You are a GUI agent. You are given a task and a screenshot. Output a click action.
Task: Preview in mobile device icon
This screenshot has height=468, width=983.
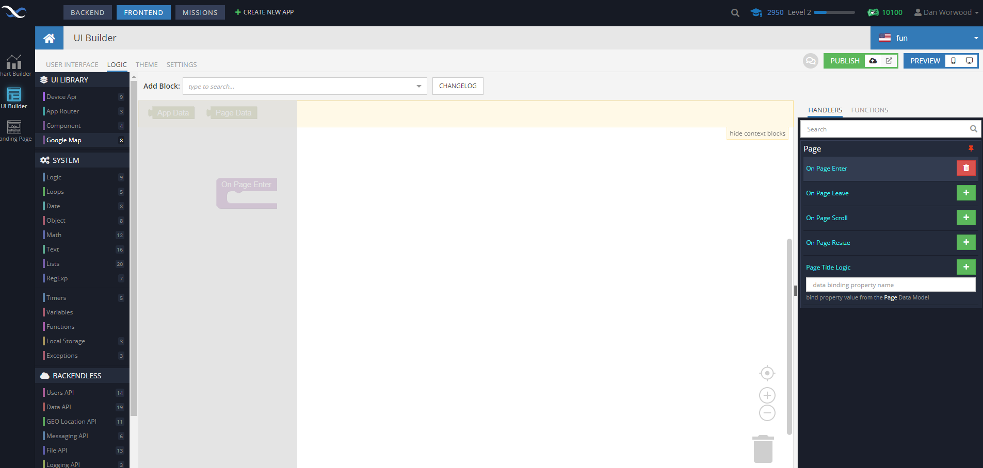(954, 61)
